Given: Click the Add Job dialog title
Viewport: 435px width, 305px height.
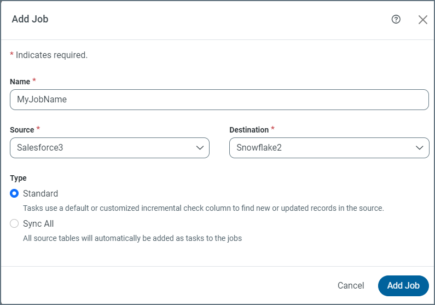Looking at the screenshot, I should (30, 19).
